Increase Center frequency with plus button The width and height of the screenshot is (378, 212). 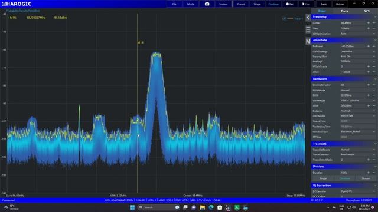369,23
